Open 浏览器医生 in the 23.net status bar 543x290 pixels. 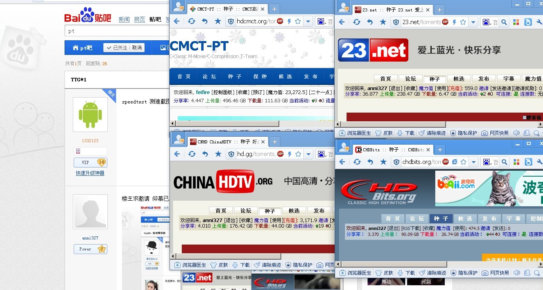coord(355,133)
